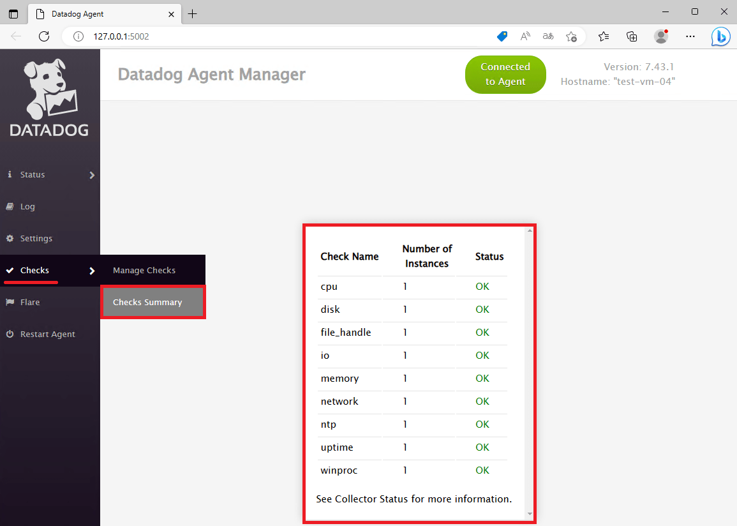Click the OK status for memory
This screenshot has width=737, height=526.
click(x=482, y=379)
